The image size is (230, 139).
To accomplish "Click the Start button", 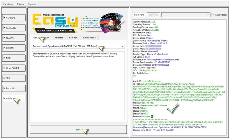I will (78, 130).
